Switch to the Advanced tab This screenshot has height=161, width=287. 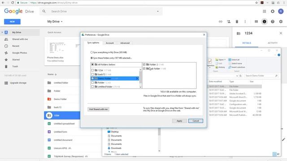pyautogui.click(x=125, y=43)
